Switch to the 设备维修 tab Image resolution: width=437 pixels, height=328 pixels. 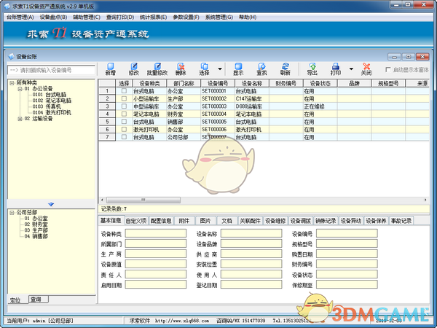(x=275, y=221)
